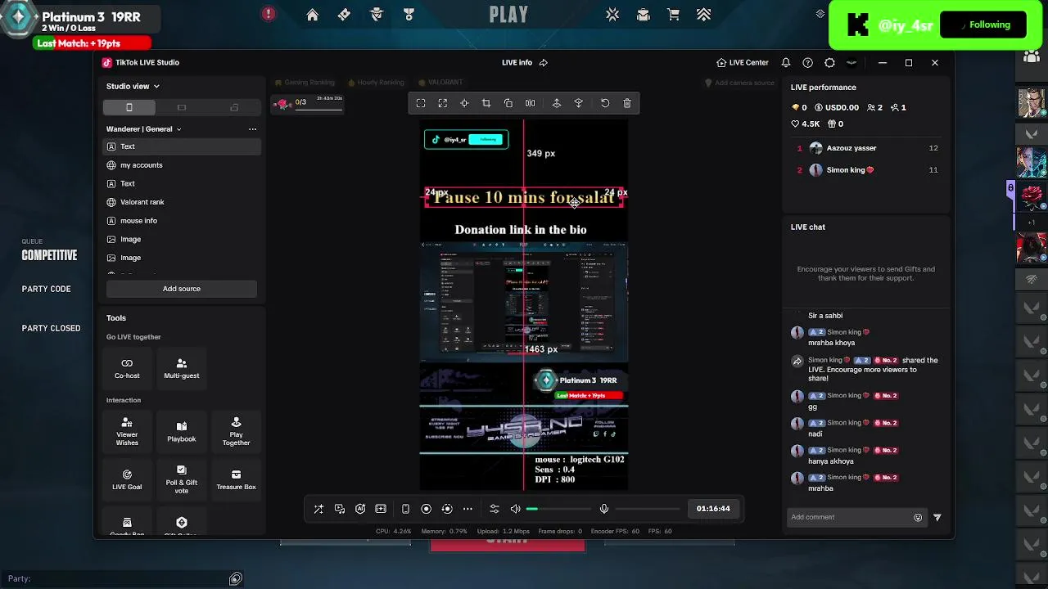Open the settings gear icon in title bar
This screenshot has width=1048, height=589.
click(829, 62)
